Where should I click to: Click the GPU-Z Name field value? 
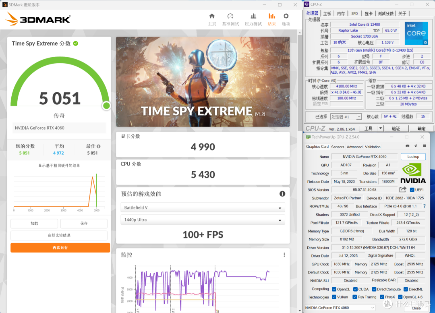[x=364, y=157]
